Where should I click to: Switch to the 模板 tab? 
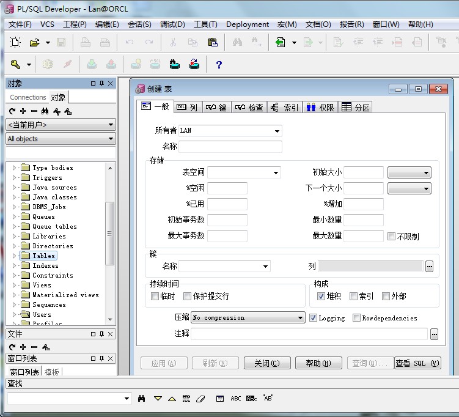tap(52, 372)
